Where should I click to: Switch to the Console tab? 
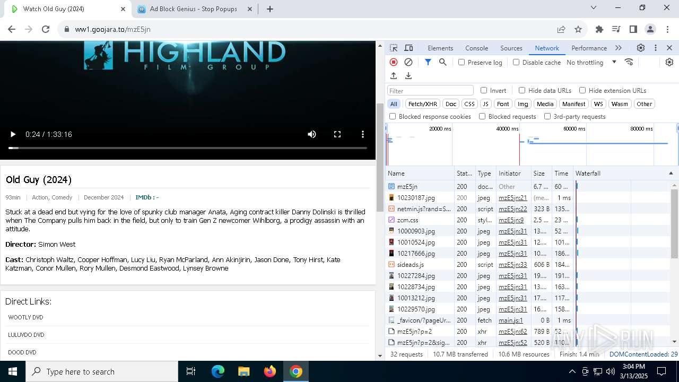[x=476, y=48]
